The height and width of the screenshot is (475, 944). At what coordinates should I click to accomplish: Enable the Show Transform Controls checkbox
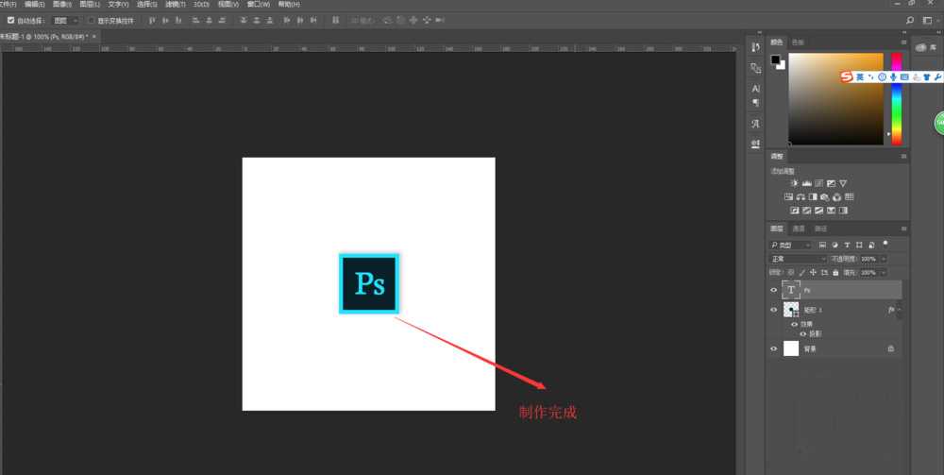click(x=91, y=19)
